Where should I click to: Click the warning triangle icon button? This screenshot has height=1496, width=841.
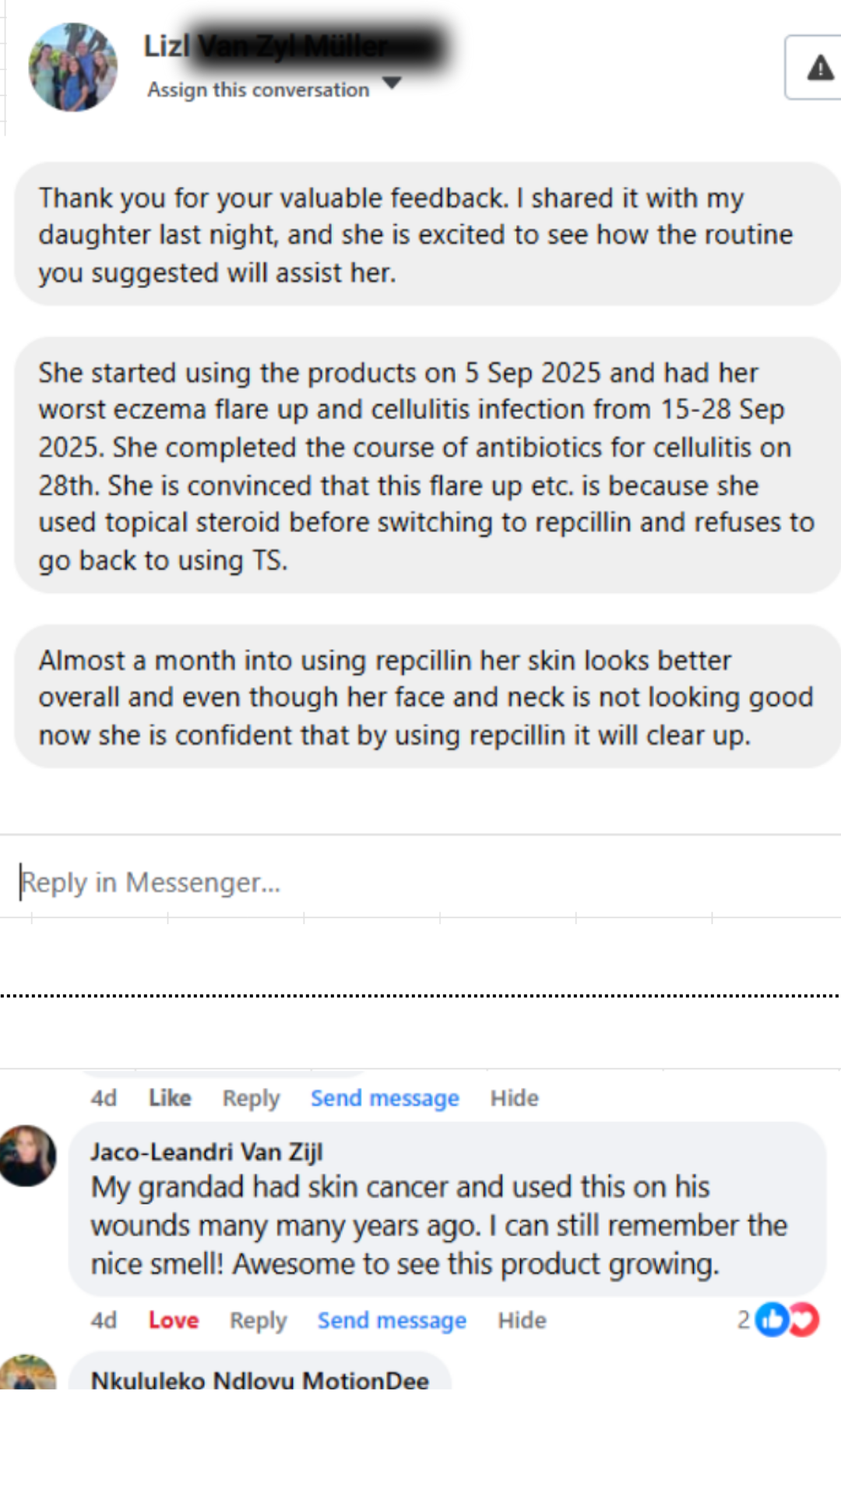pos(818,69)
